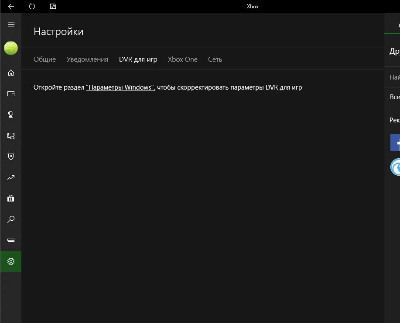Select the DVR для игр tab
This screenshot has height=323, width=400.
[x=138, y=59]
